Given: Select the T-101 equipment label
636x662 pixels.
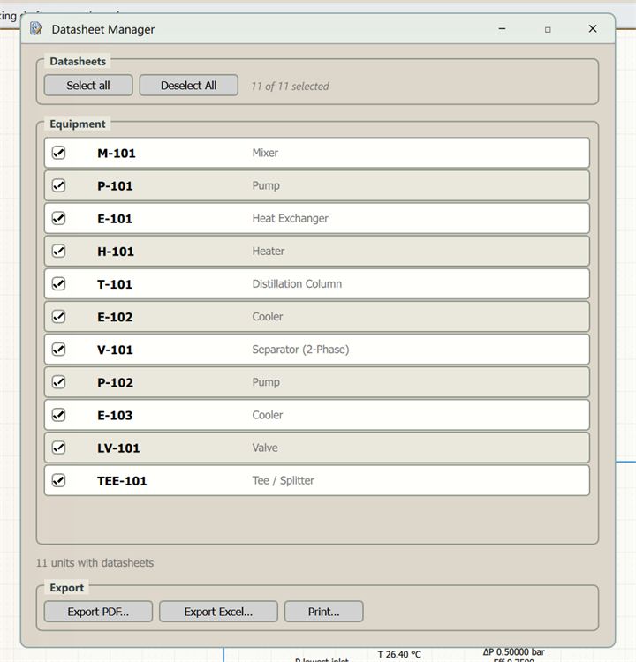Looking at the screenshot, I should click(115, 284).
